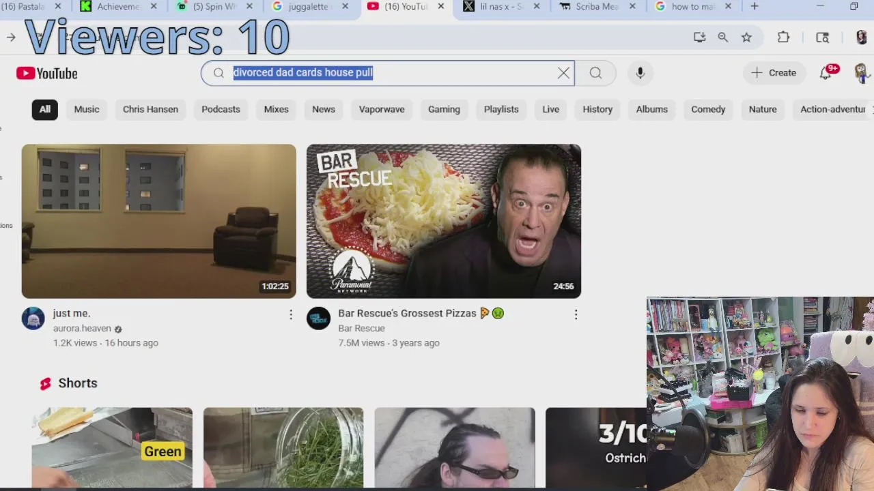Open the Bar Rescue pizza thumbnail
Image resolution: width=874 pixels, height=491 pixels.
444,221
